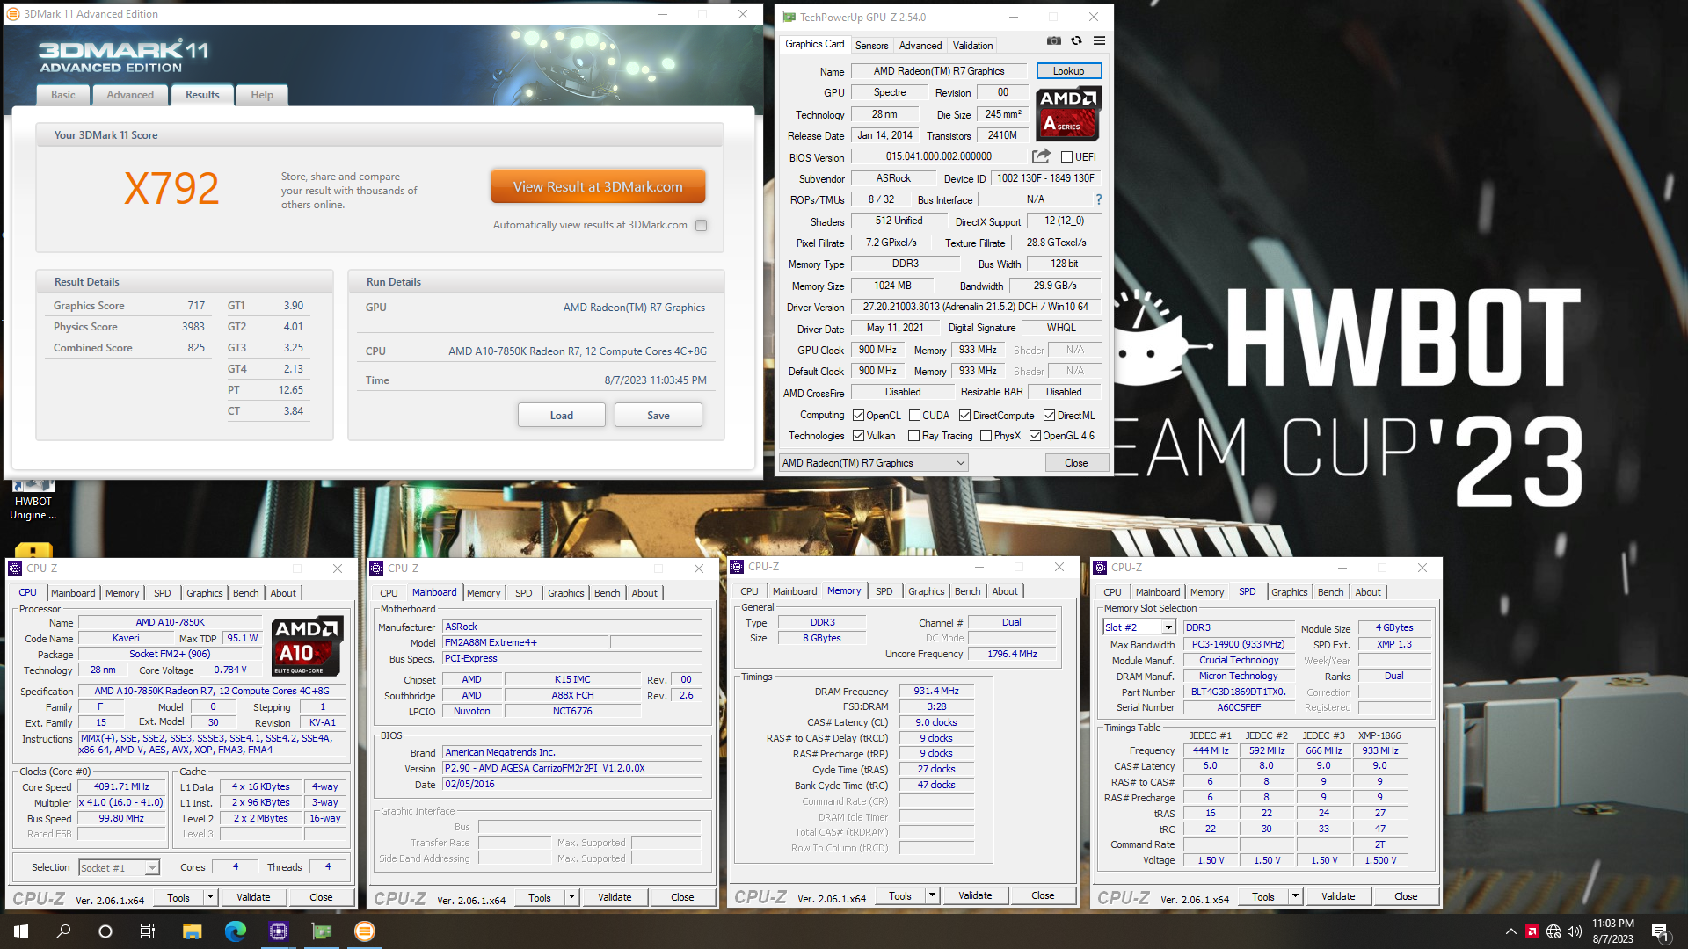Open the Validation tab in GPU-Z

pyautogui.click(x=972, y=45)
